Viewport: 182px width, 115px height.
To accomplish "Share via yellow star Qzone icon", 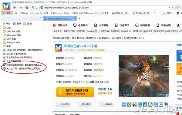I will pyautogui.click(x=129, y=104).
